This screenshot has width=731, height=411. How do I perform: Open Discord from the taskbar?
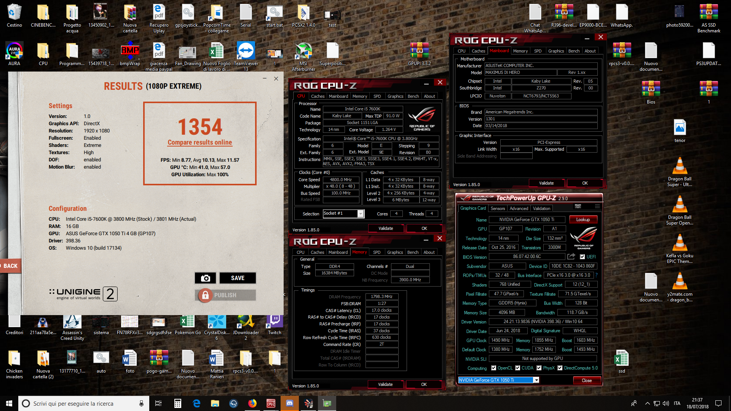(289, 403)
